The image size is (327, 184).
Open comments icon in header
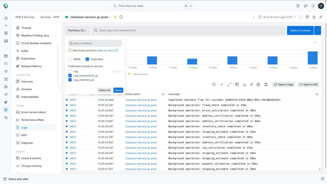(x=307, y=17)
